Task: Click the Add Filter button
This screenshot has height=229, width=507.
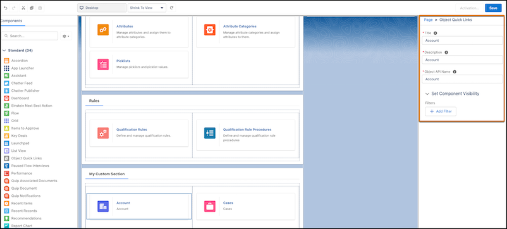Action: pos(441,111)
